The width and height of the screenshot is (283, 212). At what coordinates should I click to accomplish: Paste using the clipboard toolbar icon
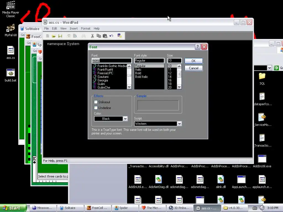click(105, 36)
